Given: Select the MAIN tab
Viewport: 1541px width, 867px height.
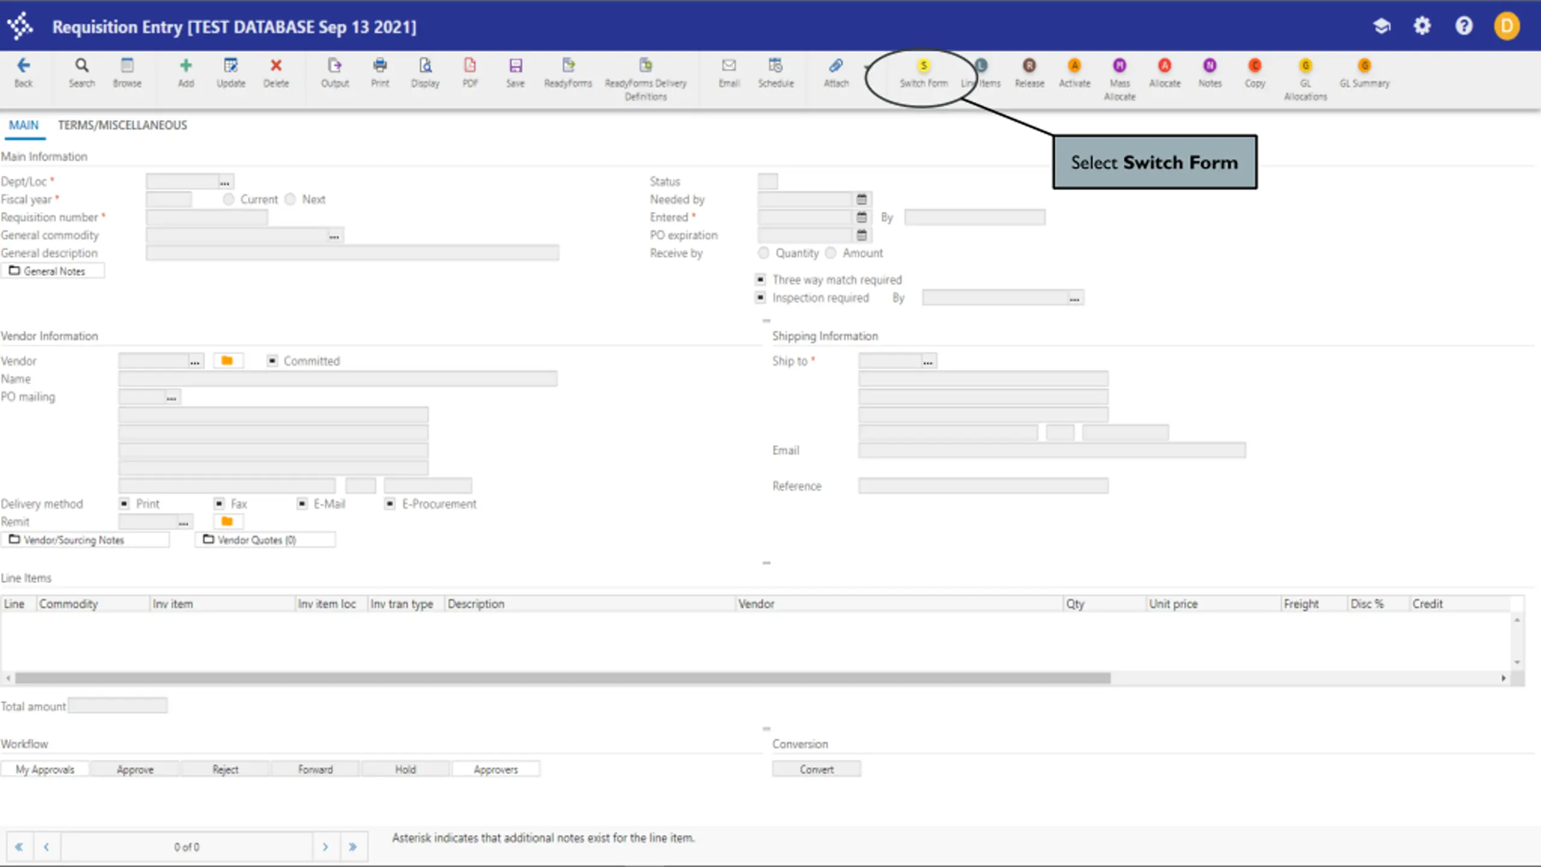Looking at the screenshot, I should pos(23,125).
